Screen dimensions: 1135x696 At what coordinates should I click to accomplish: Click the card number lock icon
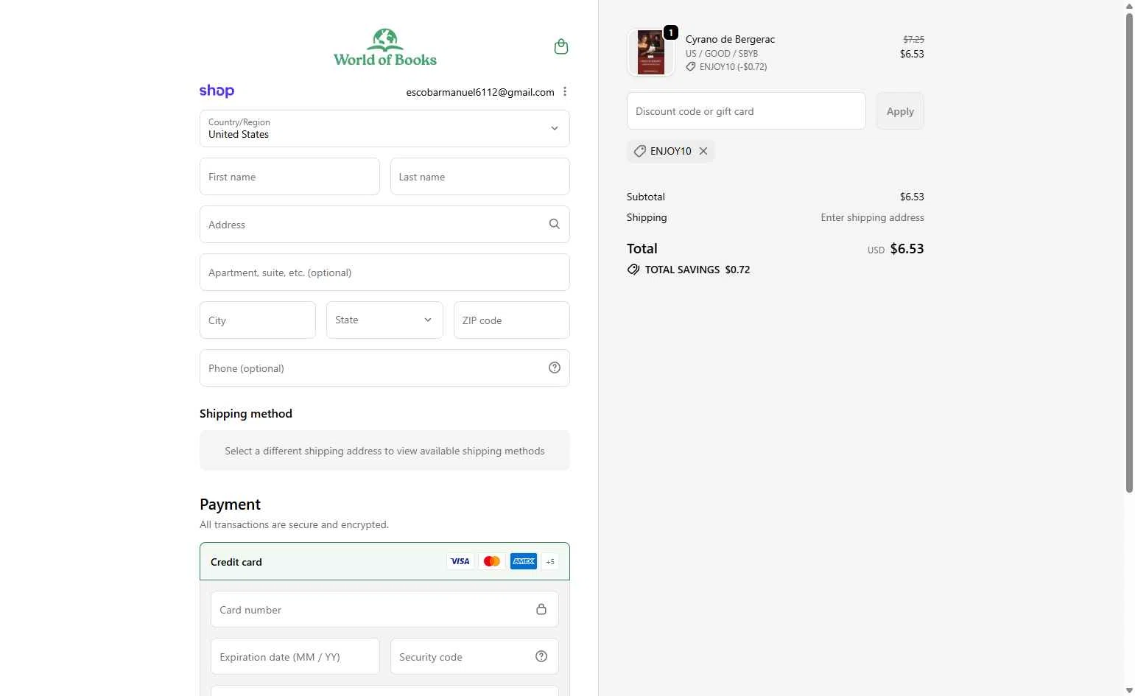541,609
